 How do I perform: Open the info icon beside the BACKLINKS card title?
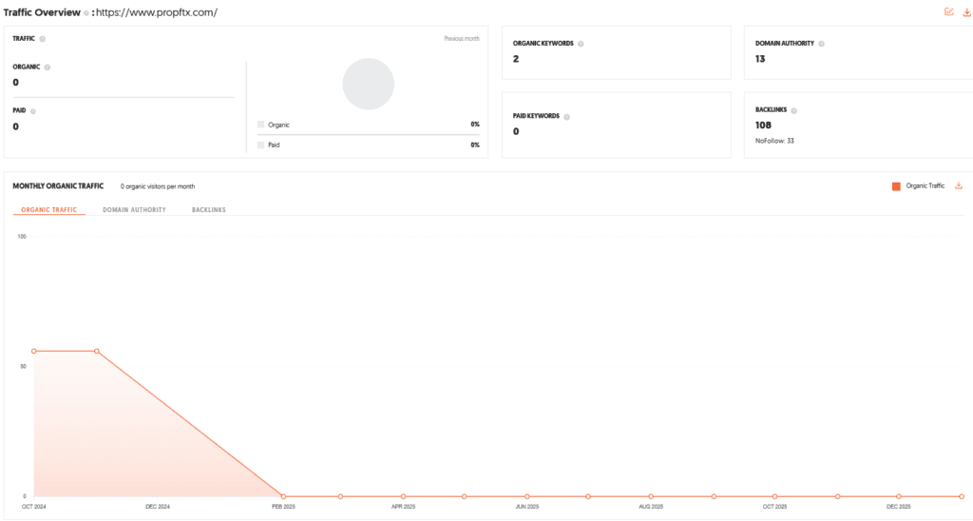click(793, 110)
